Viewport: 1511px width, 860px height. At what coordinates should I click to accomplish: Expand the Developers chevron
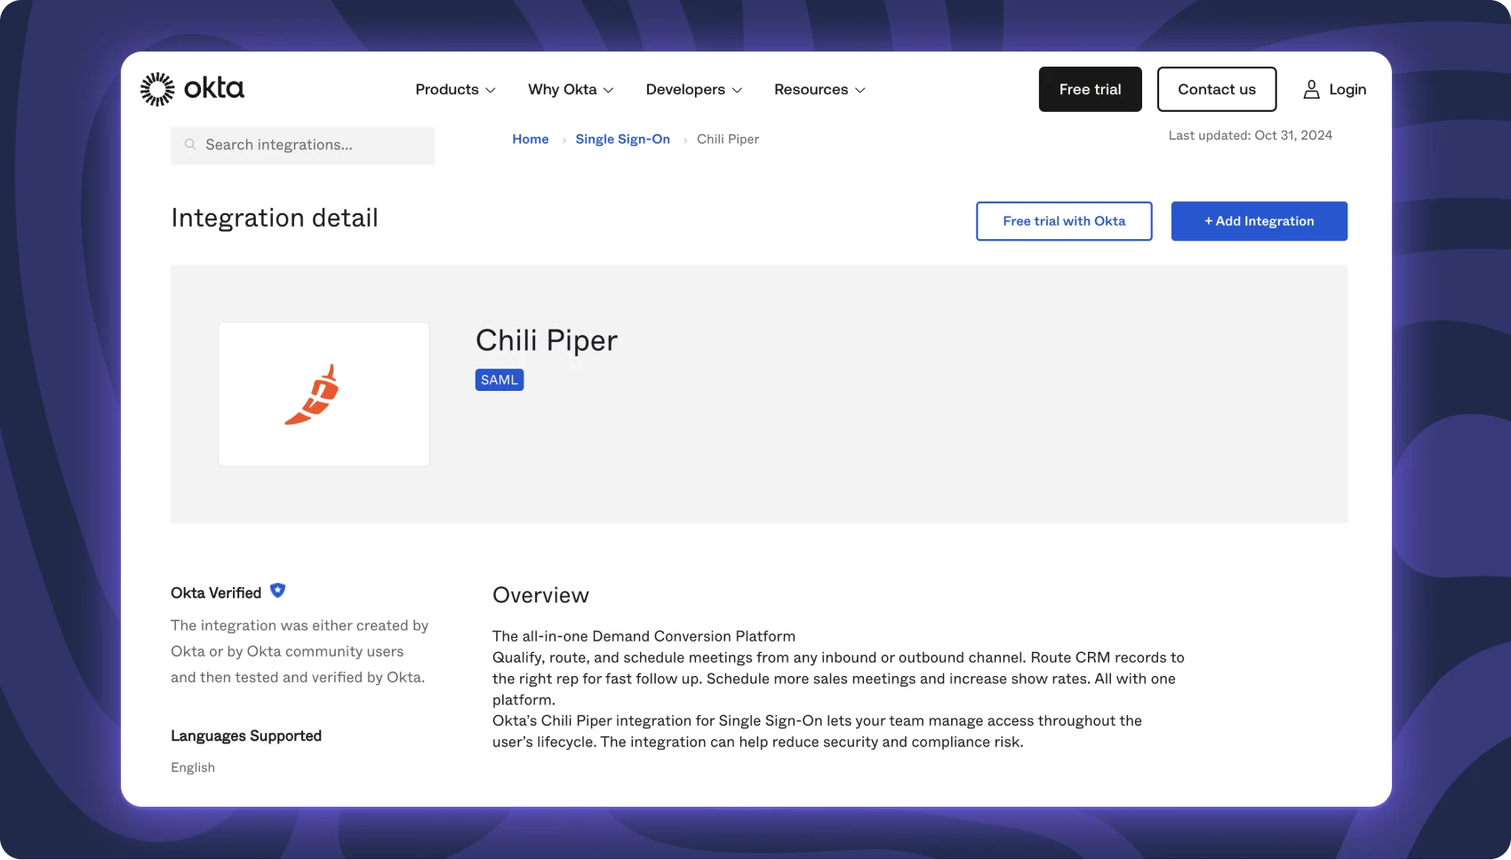(737, 91)
